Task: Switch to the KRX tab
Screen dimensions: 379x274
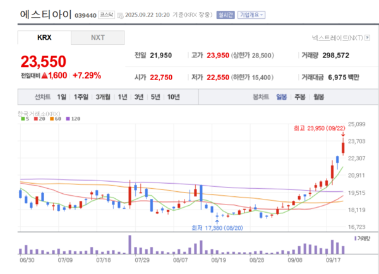Action: 44,37
